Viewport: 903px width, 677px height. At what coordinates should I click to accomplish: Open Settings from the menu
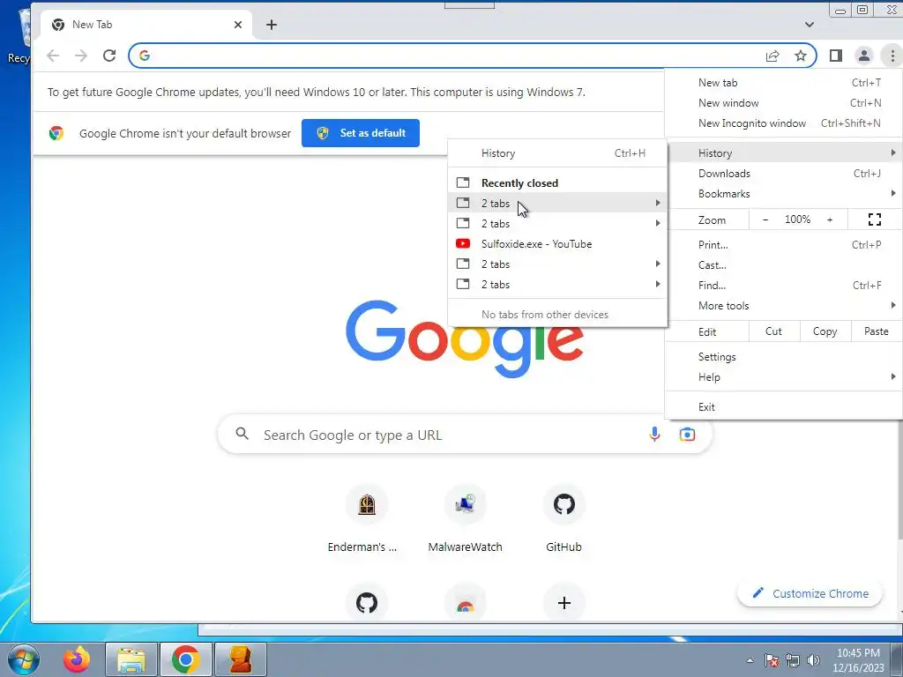point(783,357)
